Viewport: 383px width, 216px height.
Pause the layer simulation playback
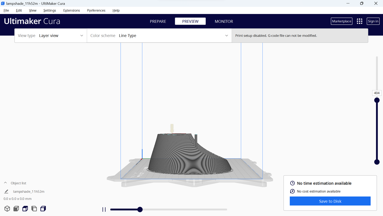pos(104,210)
